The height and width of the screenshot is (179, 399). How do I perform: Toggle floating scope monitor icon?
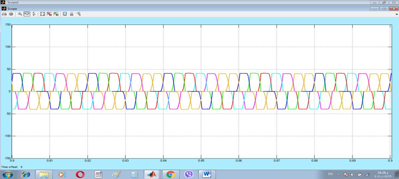pyautogui.click(x=65, y=14)
